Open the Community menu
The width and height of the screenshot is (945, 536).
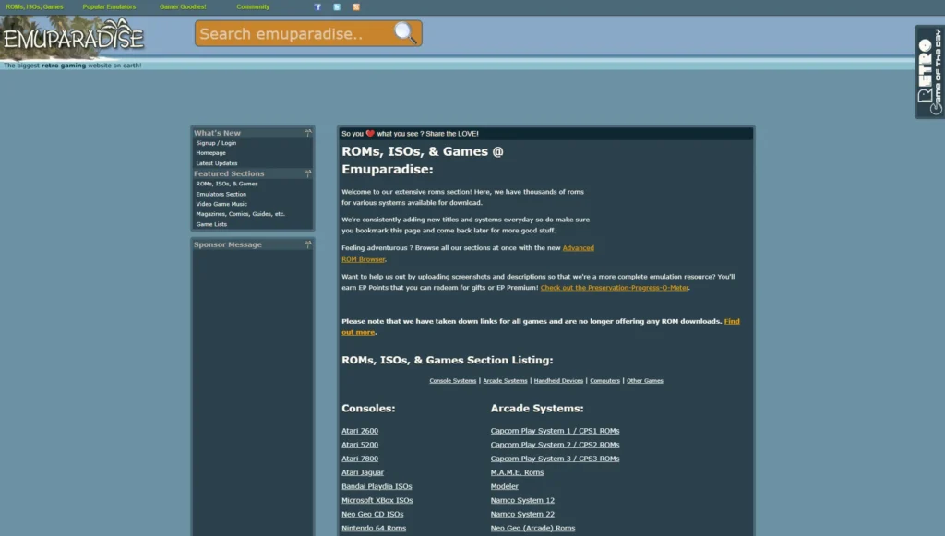pos(253,7)
